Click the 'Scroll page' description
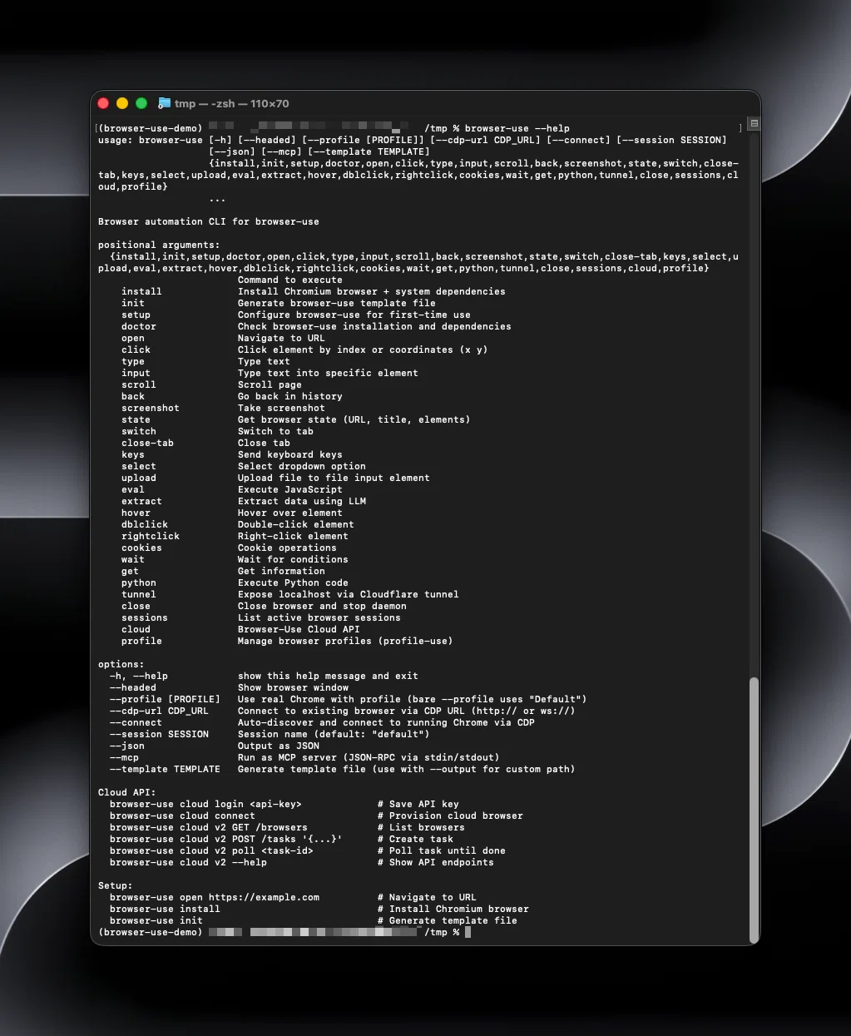Image resolution: width=851 pixels, height=1036 pixels. [x=270, y=384]
